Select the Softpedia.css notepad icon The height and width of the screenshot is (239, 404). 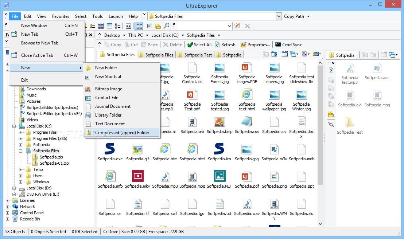click(246, 122)
